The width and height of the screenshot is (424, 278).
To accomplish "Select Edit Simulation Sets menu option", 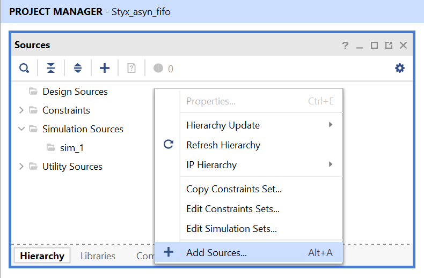I will (x=231, y=229).
